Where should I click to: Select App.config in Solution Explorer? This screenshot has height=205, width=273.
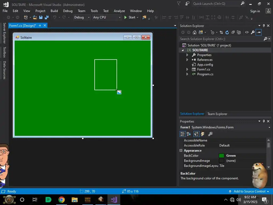tap(205, 65)
